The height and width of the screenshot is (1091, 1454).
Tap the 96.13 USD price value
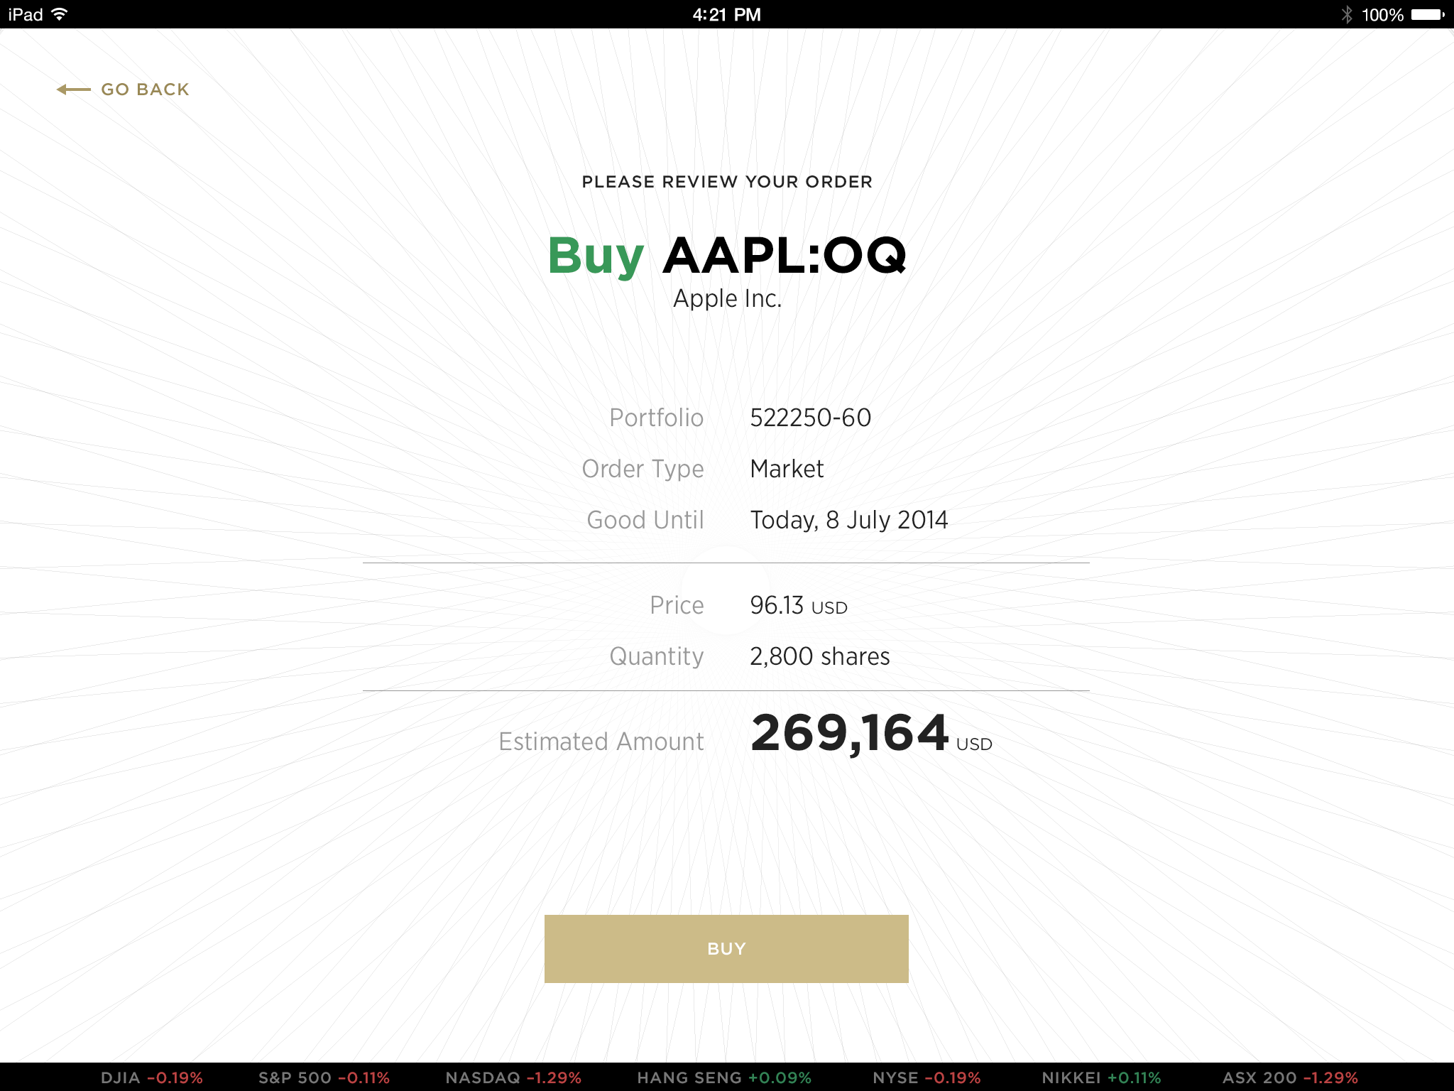(798, 605)
